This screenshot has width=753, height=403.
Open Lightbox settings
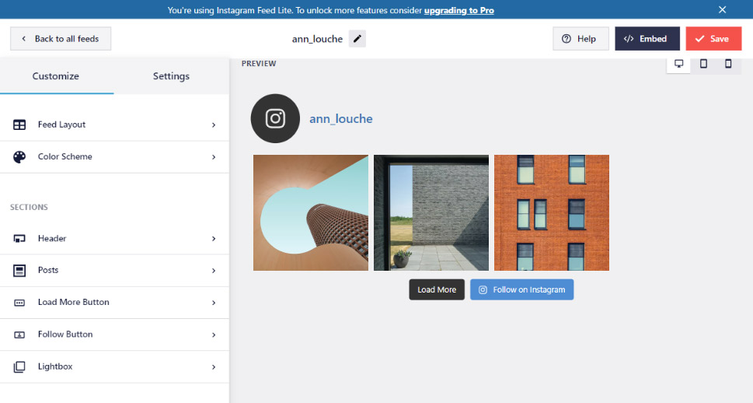(x=114, y=367)
